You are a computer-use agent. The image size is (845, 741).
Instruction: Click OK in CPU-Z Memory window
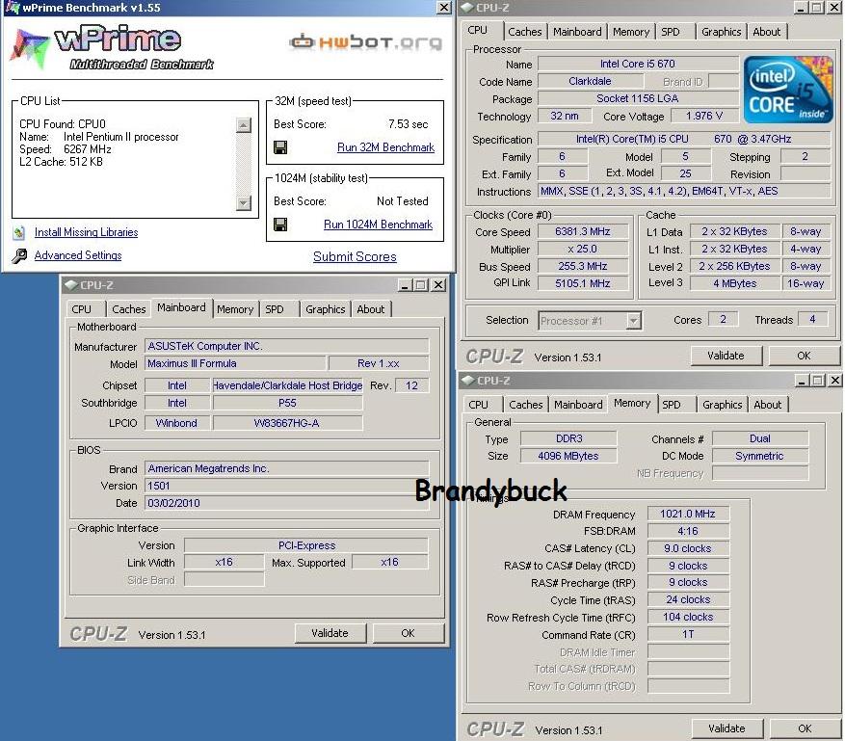(x=805, y=728)
